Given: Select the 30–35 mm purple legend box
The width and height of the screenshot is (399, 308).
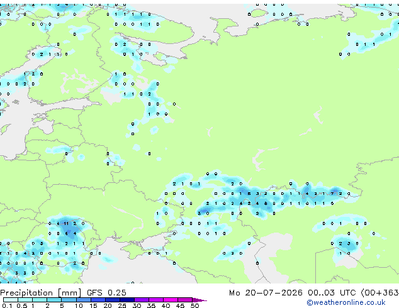Looking at the screenshot, I should (x=142, y=300).
